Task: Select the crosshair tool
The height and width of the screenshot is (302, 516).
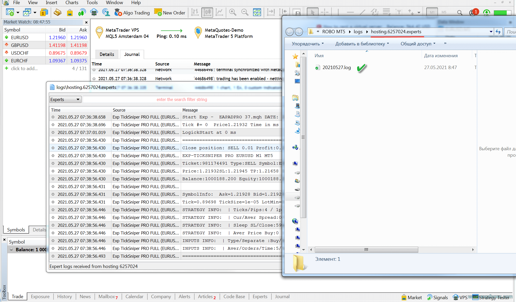Action: pos(325,12)
